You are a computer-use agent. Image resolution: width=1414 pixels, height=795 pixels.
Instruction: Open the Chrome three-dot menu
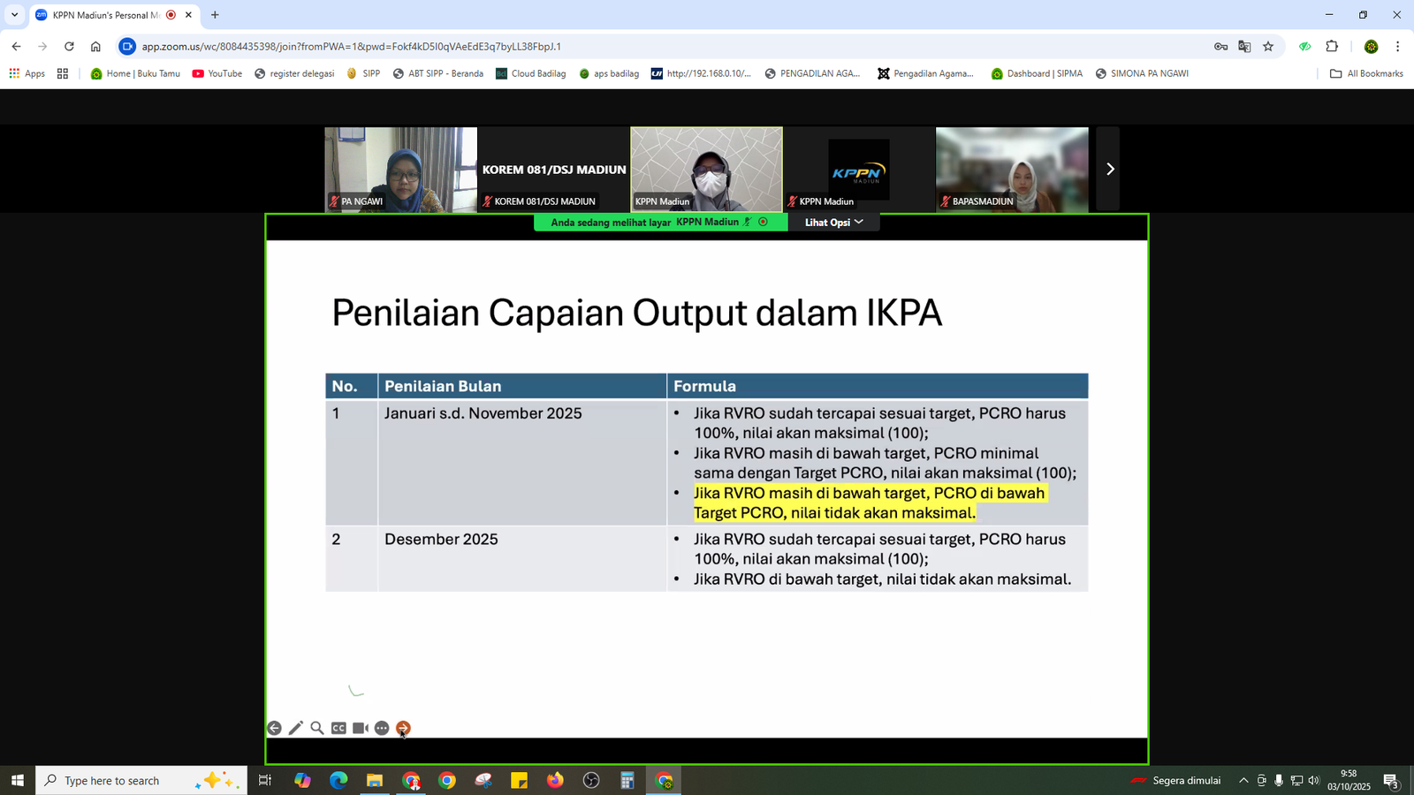(1397, 47)
